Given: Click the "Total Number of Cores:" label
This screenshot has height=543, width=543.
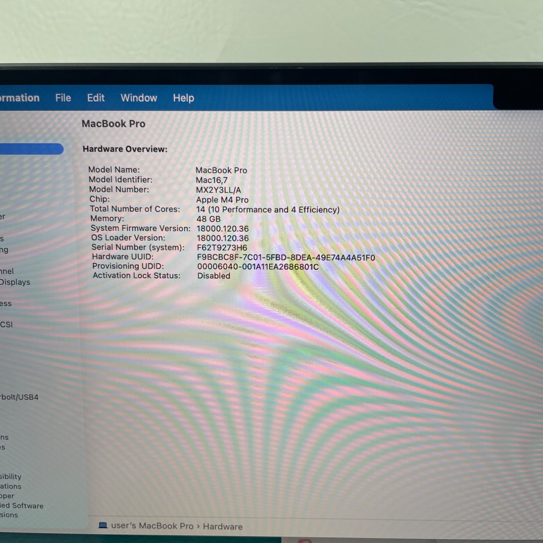Looking at the screenshot, I should click(135, 209).
